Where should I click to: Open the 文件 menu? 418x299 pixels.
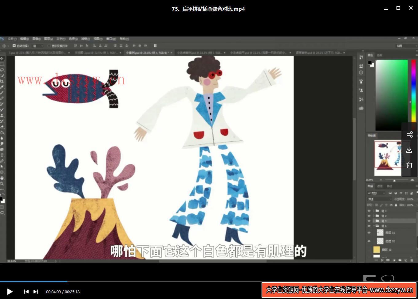(12, 39)
